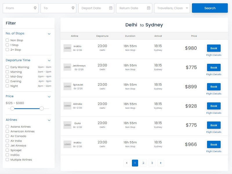Collapse the Departure Time section

tap(49, 61)
